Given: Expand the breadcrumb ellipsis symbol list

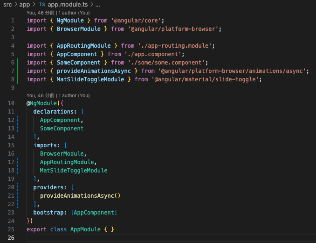Looking at the screenshot, I should pyautogui.click(x=97, y=4).
